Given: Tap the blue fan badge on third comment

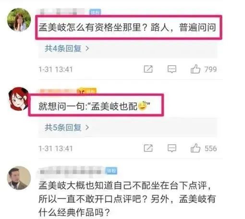Looking at the screenshot, I should coord(111,171).
